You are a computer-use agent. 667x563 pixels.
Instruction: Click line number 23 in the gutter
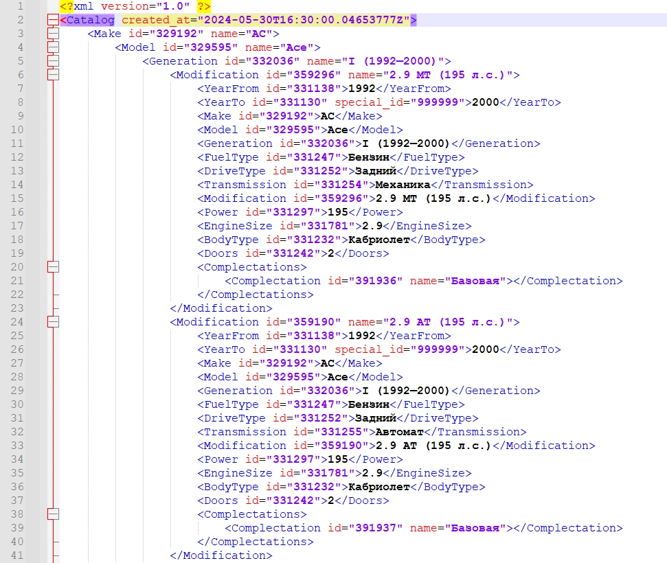17,308
